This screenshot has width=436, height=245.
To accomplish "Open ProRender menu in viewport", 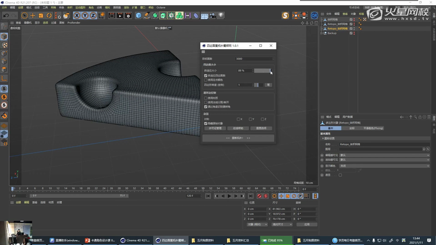I will 73,23.
